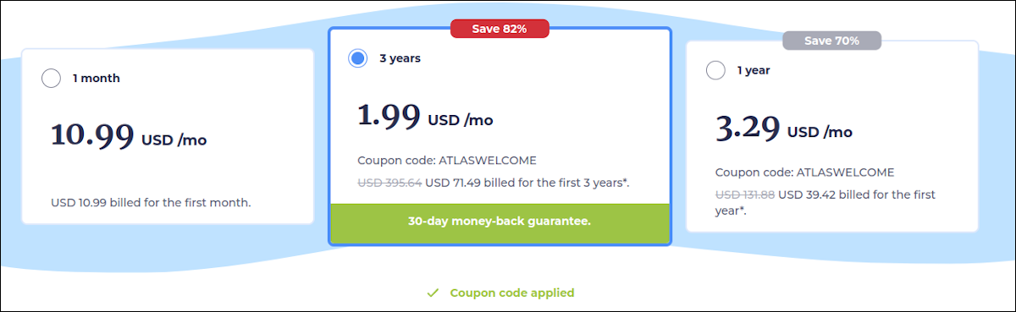Select the 3 years plan radio button
This screenshot has width=1016, height=312.
(x=357, y=58)
